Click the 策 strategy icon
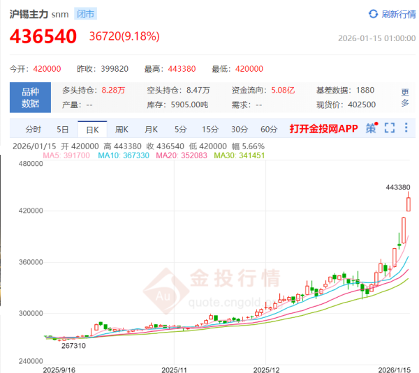The image size is (419, 373). click(x=372, y=128)
